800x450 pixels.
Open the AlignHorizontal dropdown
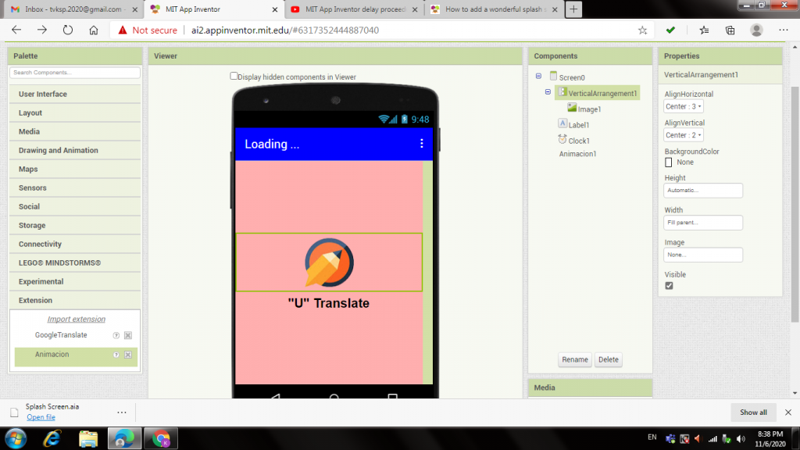684,106
